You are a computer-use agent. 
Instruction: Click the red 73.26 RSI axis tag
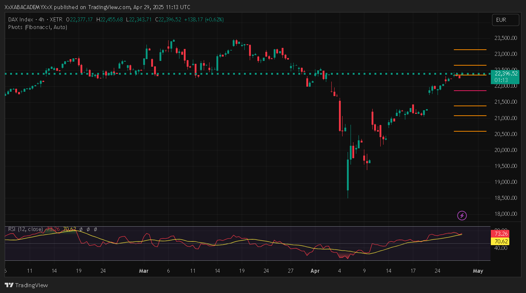500,234
